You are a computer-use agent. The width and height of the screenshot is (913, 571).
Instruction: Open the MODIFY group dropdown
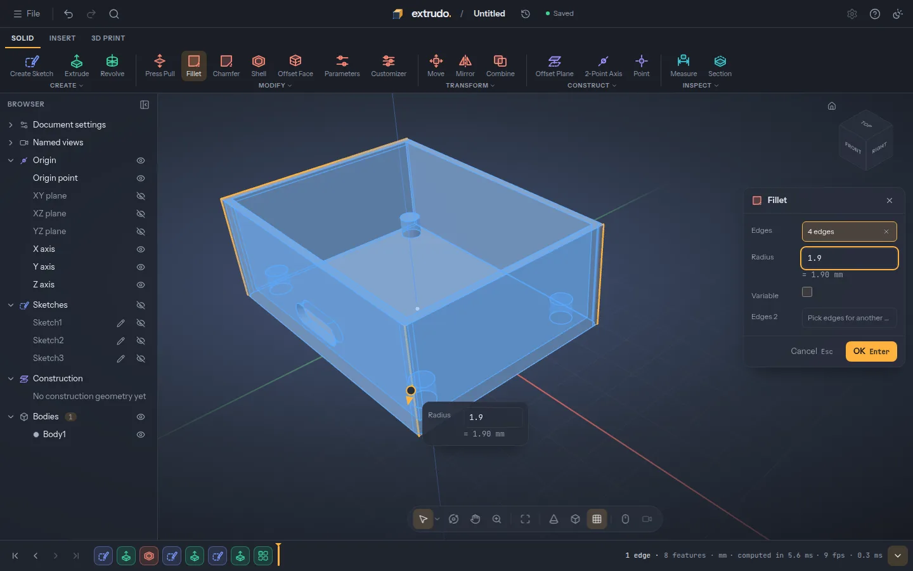(275, 86)
